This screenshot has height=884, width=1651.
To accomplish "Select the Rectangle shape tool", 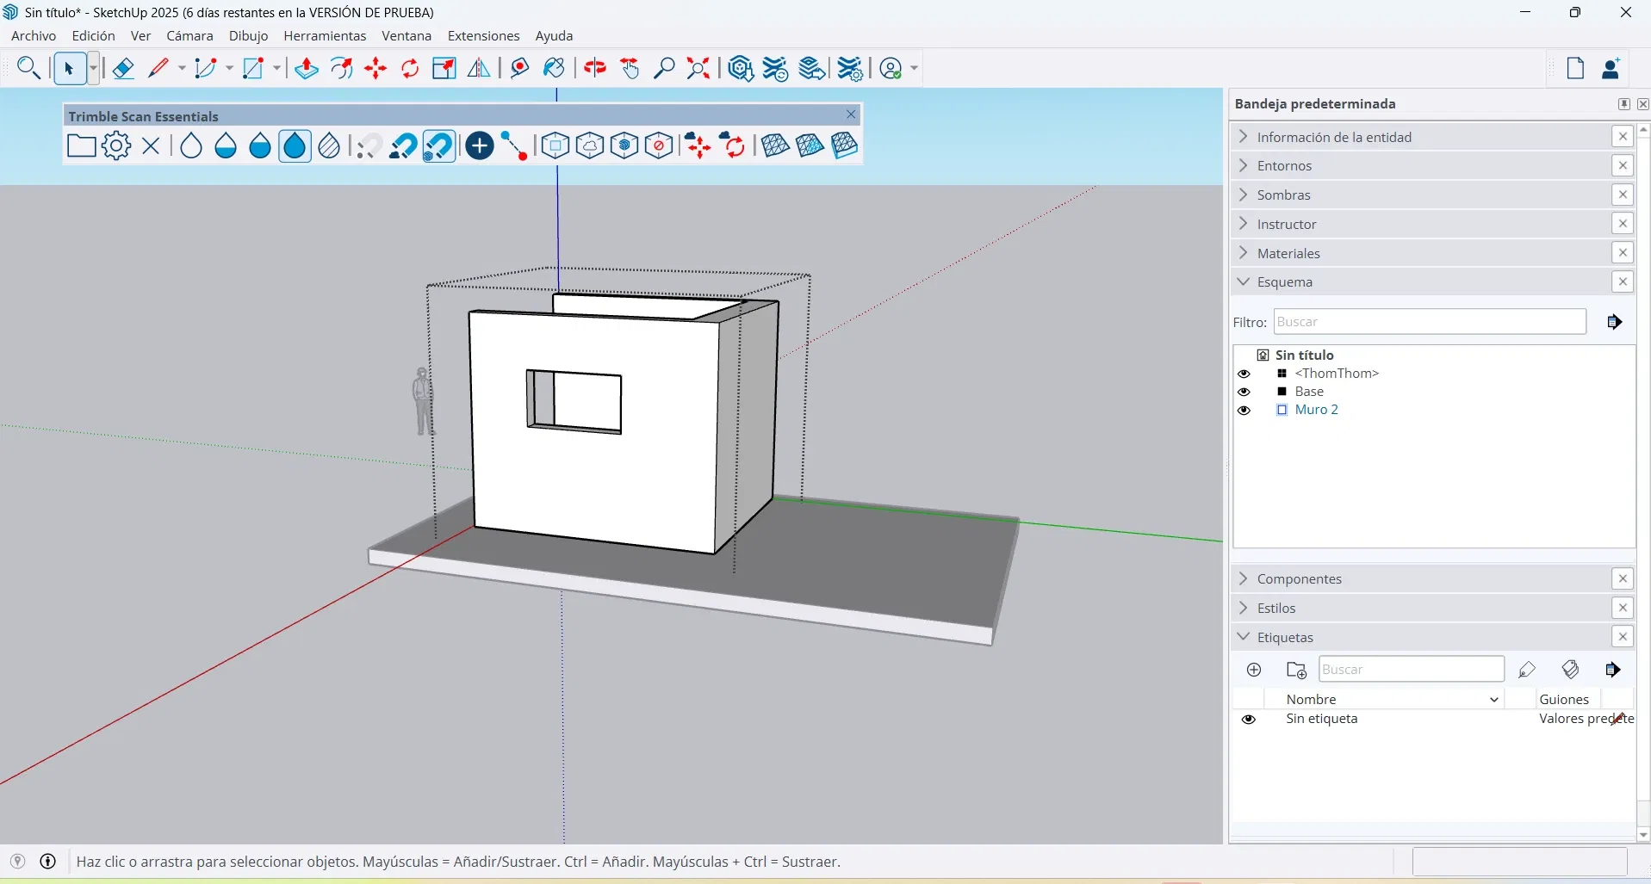I will click(x=253, y=68).
